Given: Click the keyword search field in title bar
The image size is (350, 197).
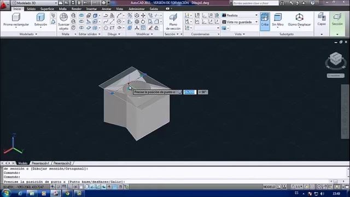Looking at the screenshot, I should tap(256, 3).
